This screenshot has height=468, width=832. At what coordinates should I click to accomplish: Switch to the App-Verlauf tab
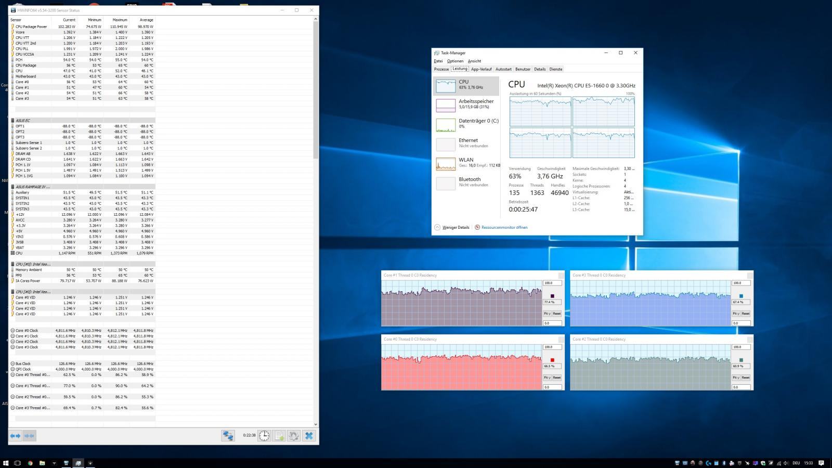(x=481, y=69)
